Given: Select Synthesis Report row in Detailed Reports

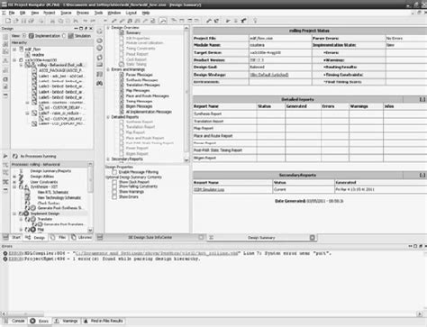Looking at the screenshot, I should click(310, 114).
